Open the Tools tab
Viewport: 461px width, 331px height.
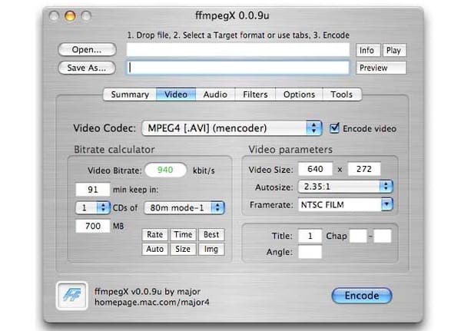click(342, 94)
